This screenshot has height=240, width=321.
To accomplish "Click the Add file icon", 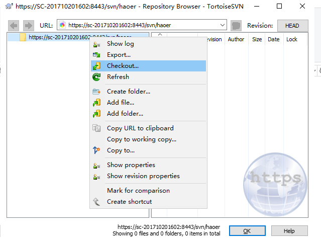I will 96,103.
